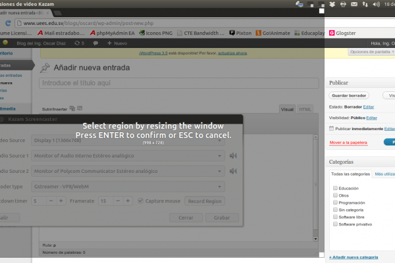Image resolution: width=395 pixels, height=263 pixels.
Task: Open the Audio Source 1 dropdown
Action: [x=128, y=156]
